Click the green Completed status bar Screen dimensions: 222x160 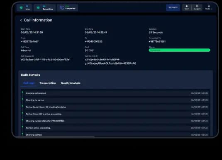(x=179, y=50)
